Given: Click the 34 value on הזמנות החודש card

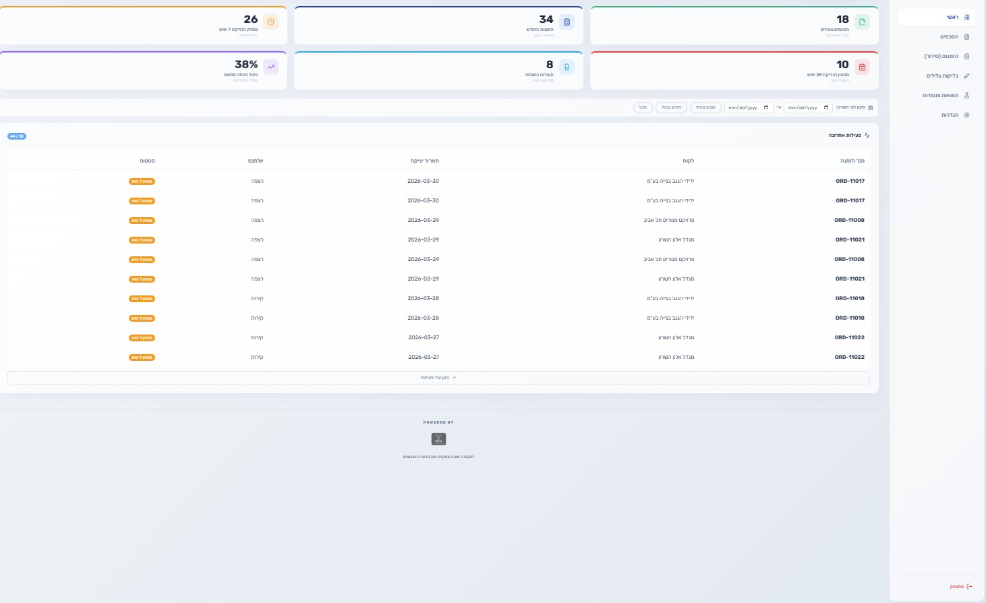Looking at the screenshot, I should (546, 20).
